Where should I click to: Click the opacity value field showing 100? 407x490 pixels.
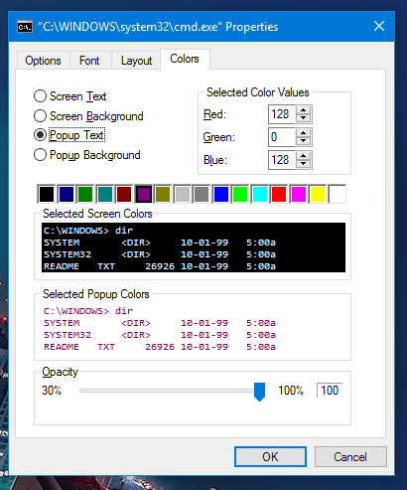click(x=330, y=391)
